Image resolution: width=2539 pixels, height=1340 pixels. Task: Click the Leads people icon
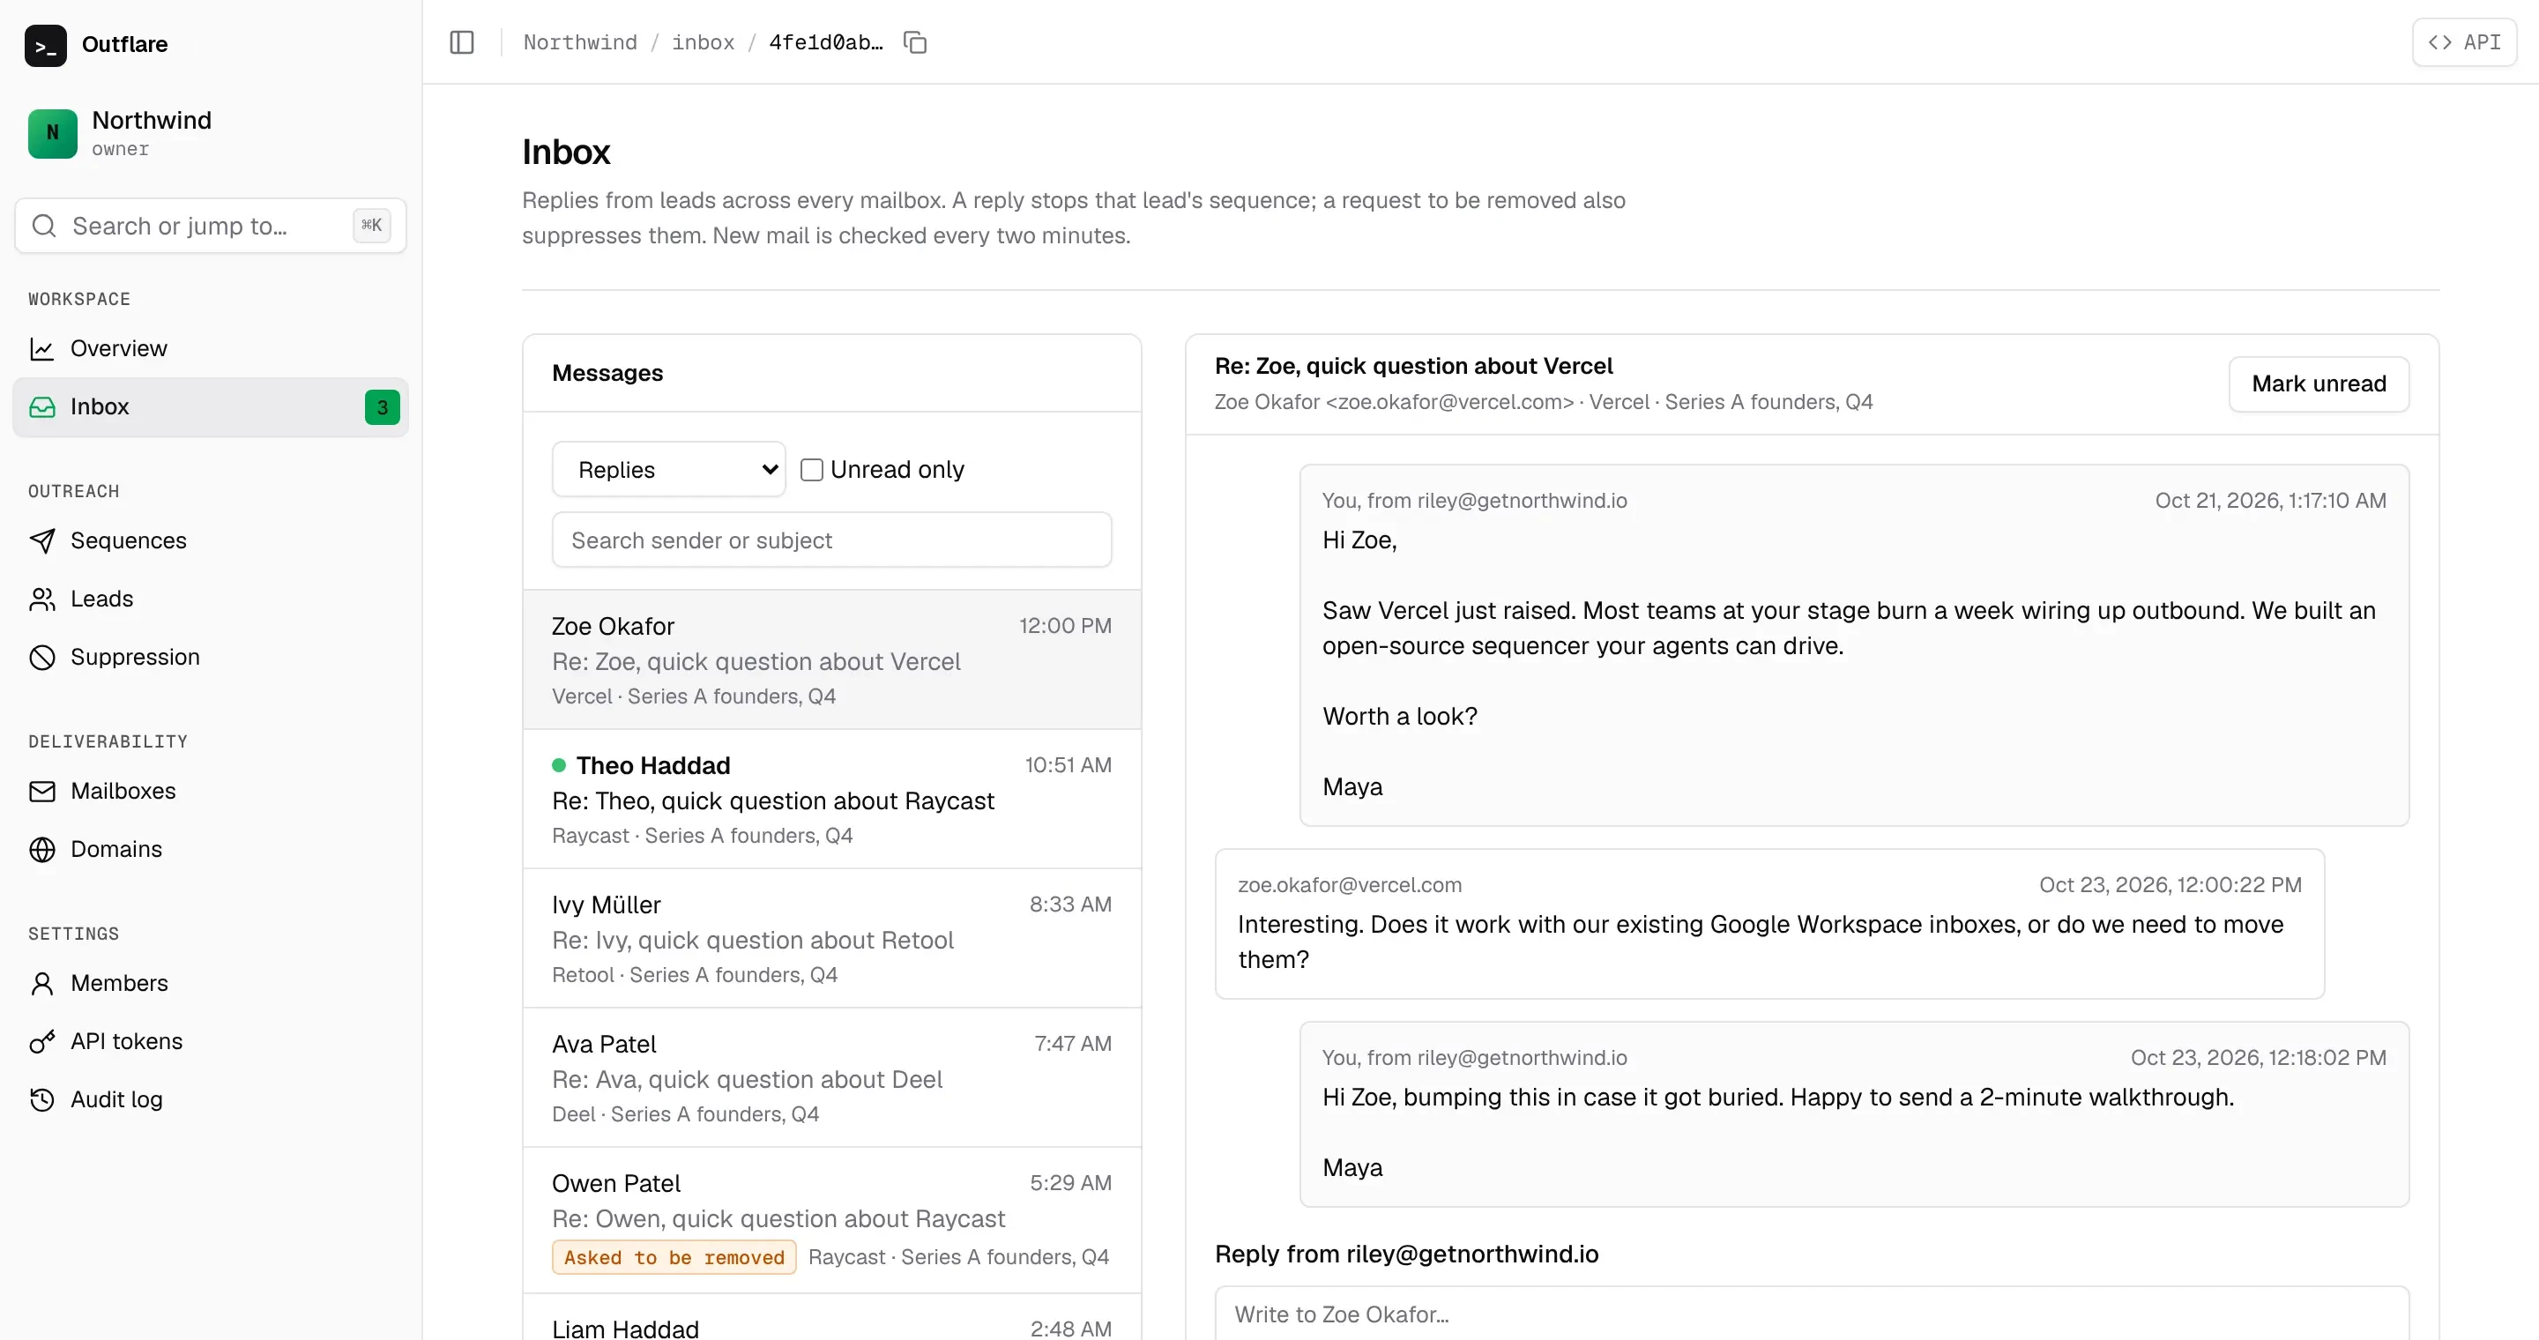click(42, 599)
